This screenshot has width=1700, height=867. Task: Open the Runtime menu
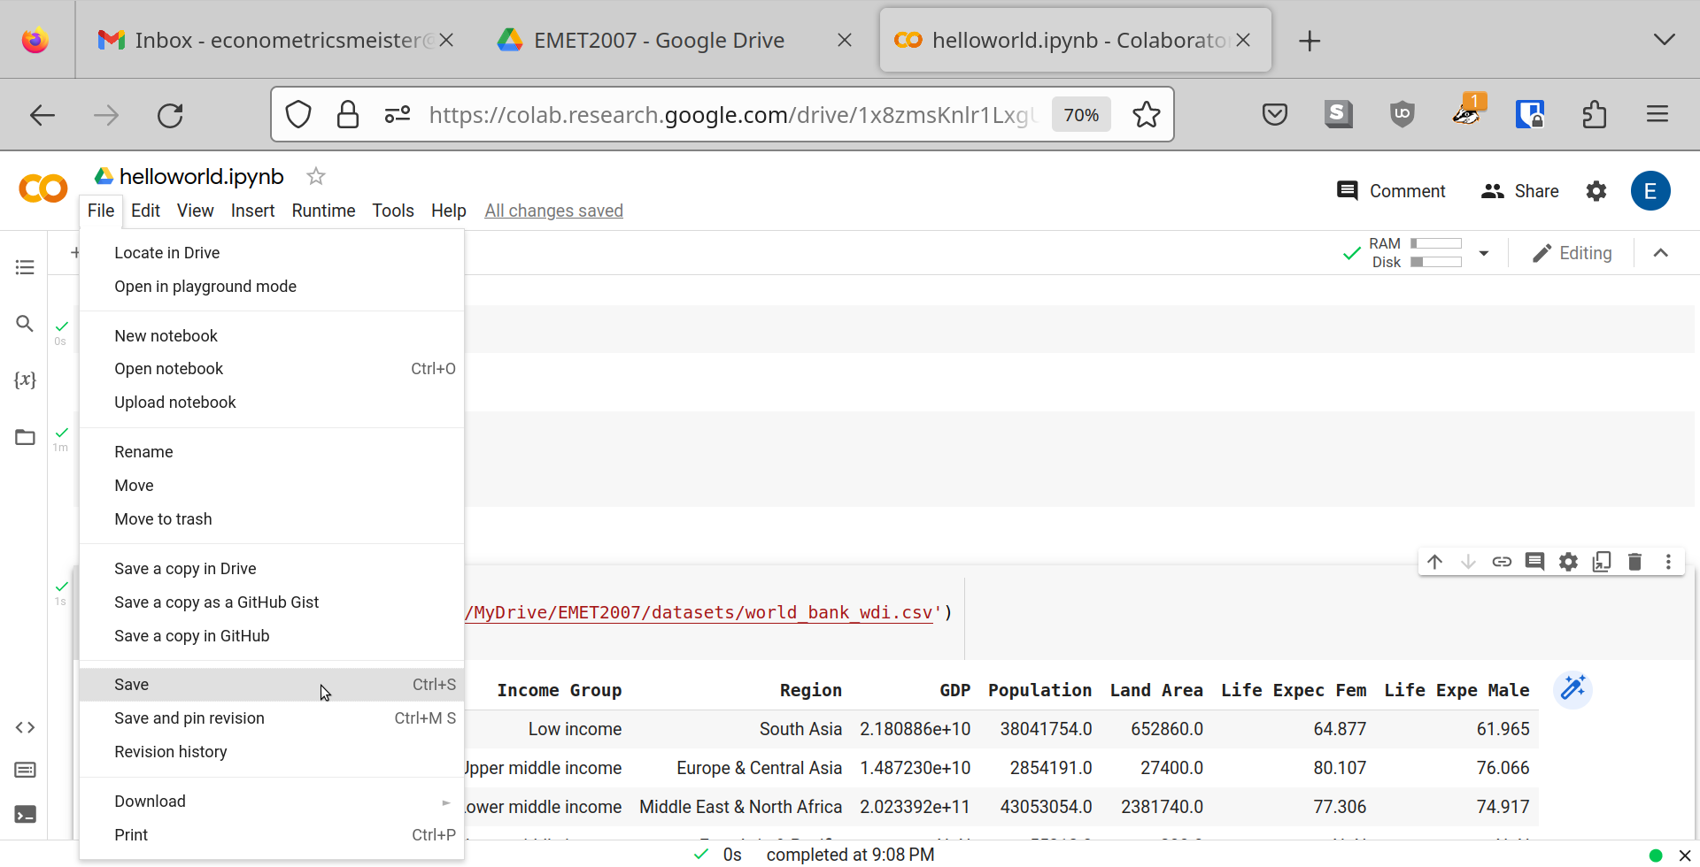323,211
